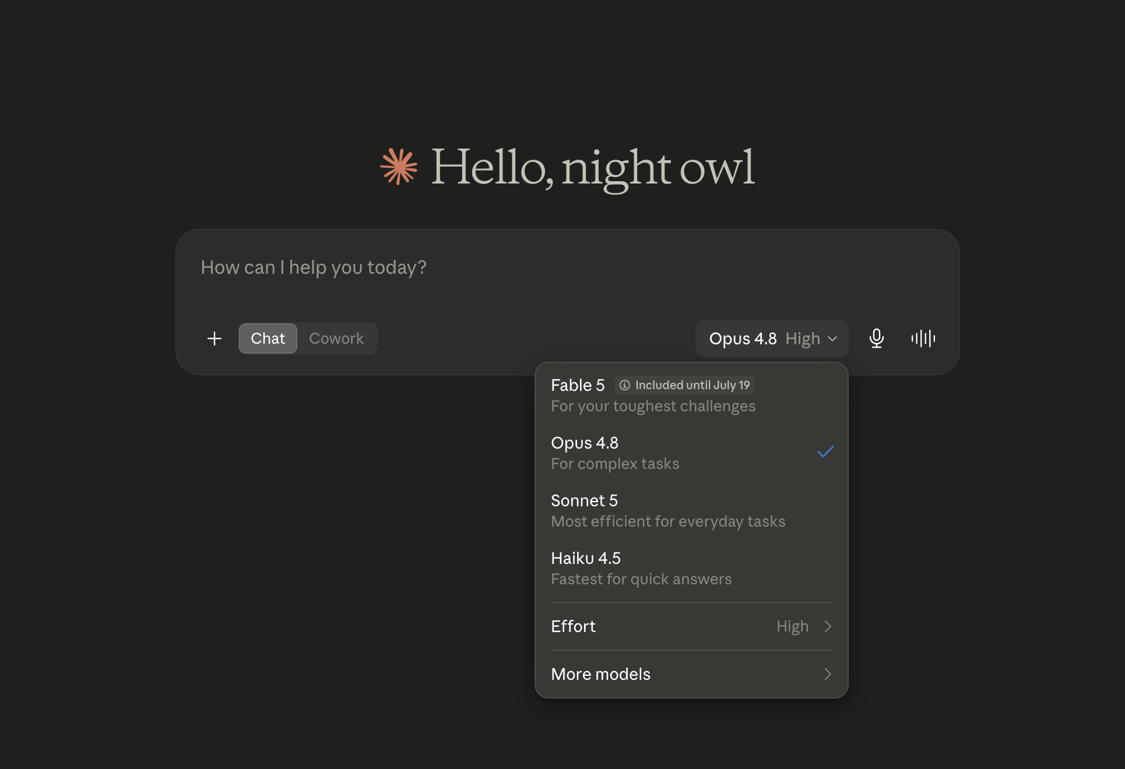
Task: Switch to Chat mode
Action: click(268, 338)
